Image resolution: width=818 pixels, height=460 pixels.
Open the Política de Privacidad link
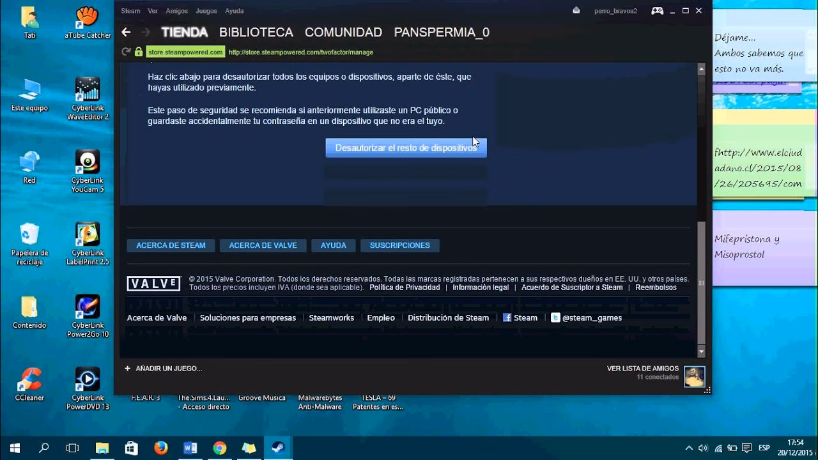(x=405, y=287)
